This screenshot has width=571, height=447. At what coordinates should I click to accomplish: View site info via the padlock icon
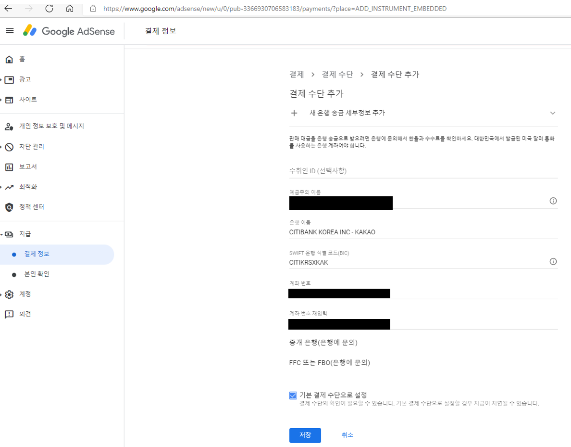coord(93,8)
